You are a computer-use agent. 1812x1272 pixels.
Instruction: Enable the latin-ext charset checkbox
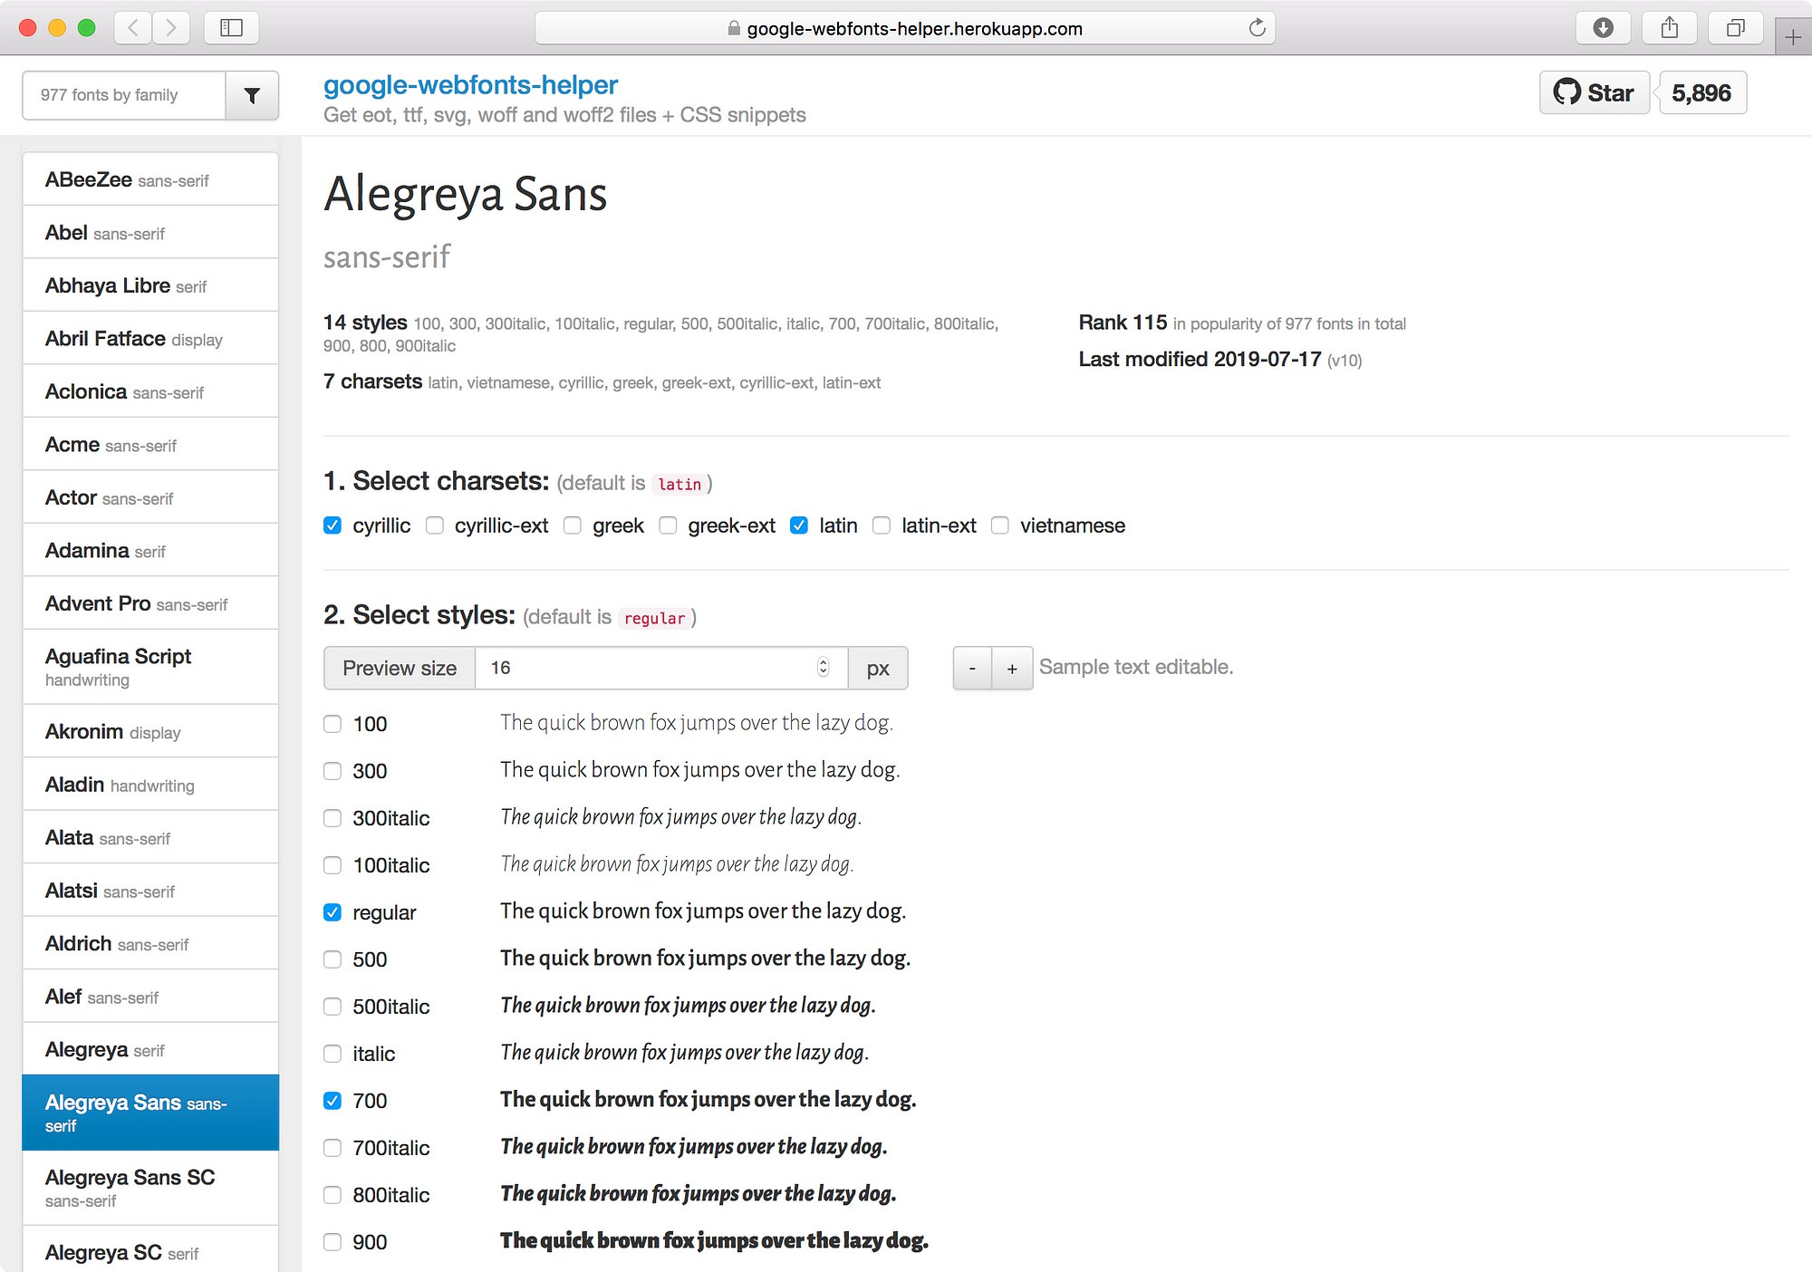pyautogui.click(x=882, y=525)
